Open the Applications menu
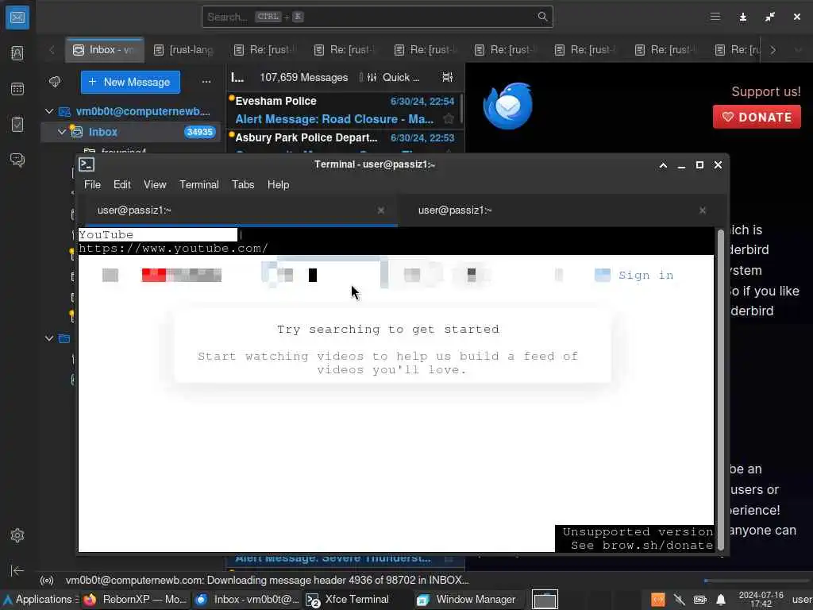Screen dimensions: 813x610 point(40,600)
